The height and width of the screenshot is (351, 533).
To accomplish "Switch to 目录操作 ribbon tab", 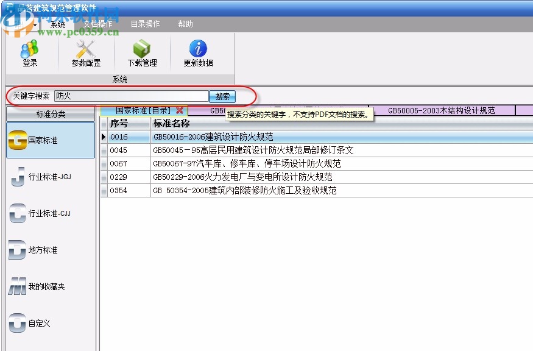I will pyautogui.click(x=145, y=24).
